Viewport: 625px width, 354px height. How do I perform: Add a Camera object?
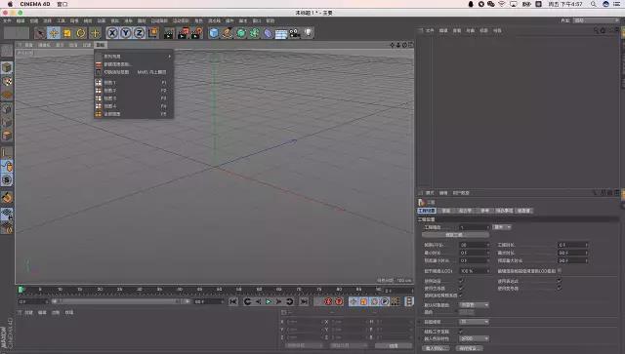295,33
